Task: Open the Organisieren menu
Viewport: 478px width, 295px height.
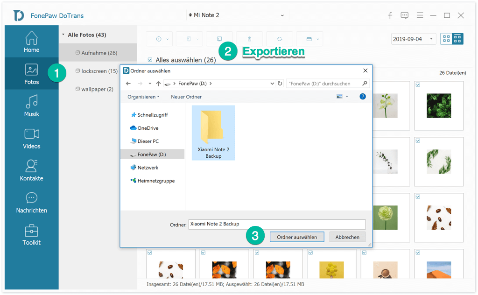Action: click(143, 97)
